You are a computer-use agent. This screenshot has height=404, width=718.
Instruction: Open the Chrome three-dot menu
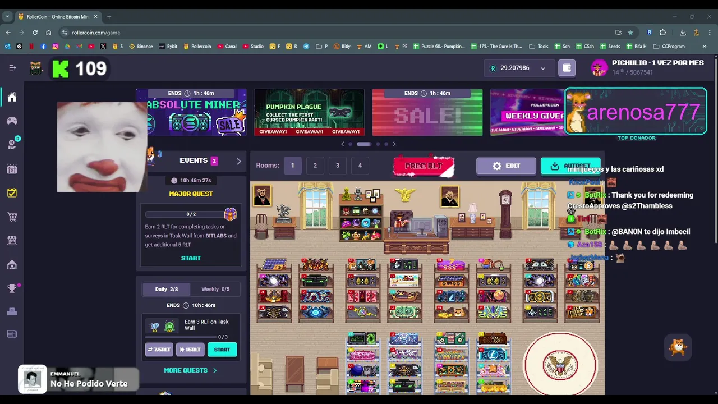tap(710, 33)
